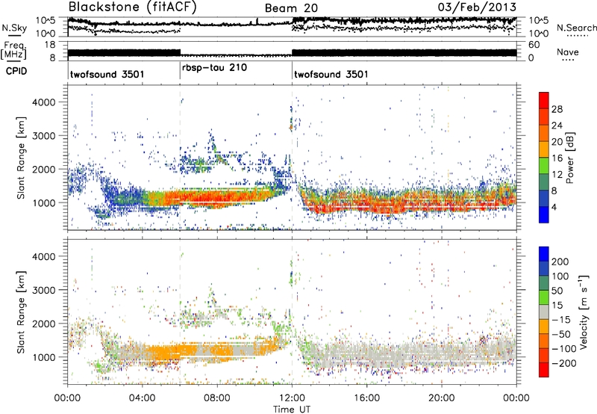
Task: Click the 'Beam 20' label
Action: pos(291,8)
